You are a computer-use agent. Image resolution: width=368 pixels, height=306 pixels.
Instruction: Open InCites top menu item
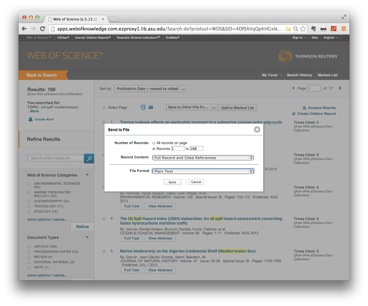pos(63,38)
